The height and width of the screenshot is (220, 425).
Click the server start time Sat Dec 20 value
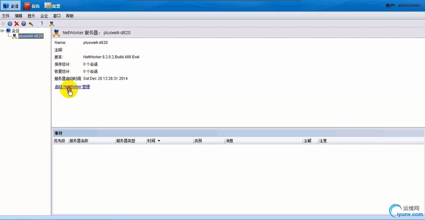point(105,79)
